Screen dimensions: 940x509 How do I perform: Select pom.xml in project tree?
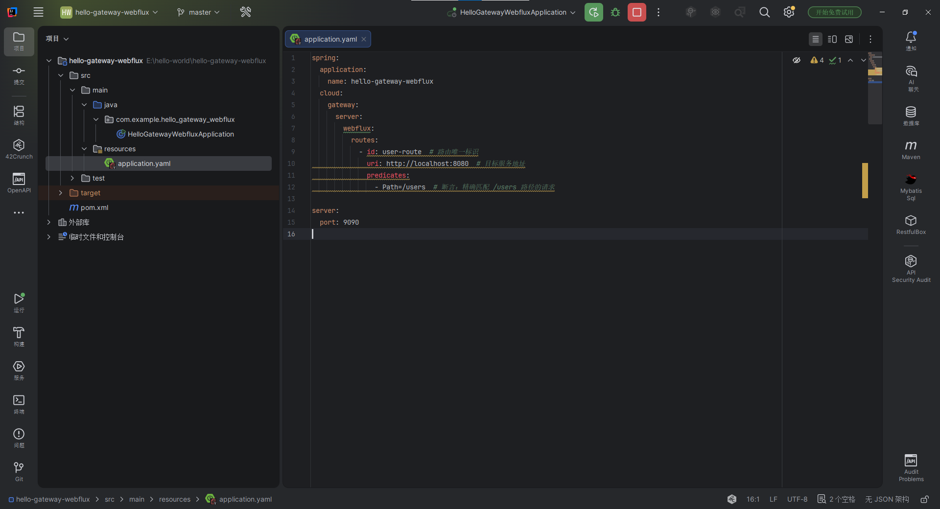coord(89,208)
